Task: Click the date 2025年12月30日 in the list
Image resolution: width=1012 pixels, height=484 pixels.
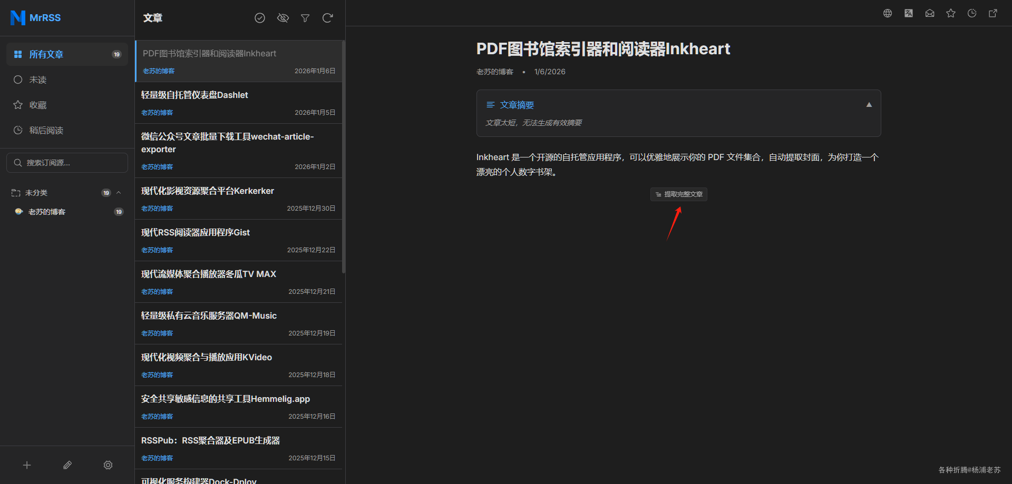Action: click(311, 209)
